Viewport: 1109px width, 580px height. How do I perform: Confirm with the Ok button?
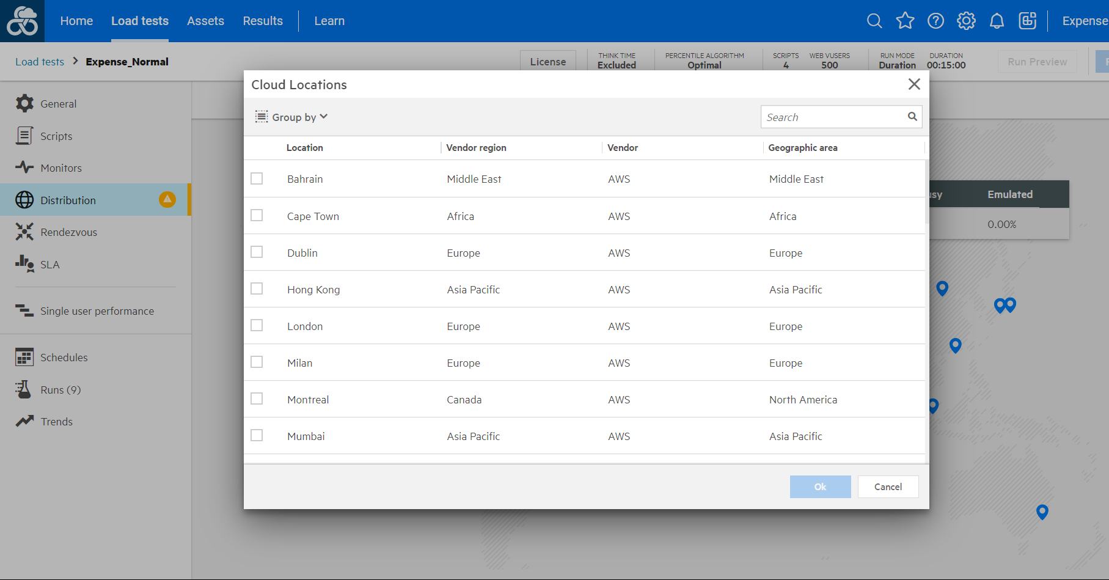point(820,486)
